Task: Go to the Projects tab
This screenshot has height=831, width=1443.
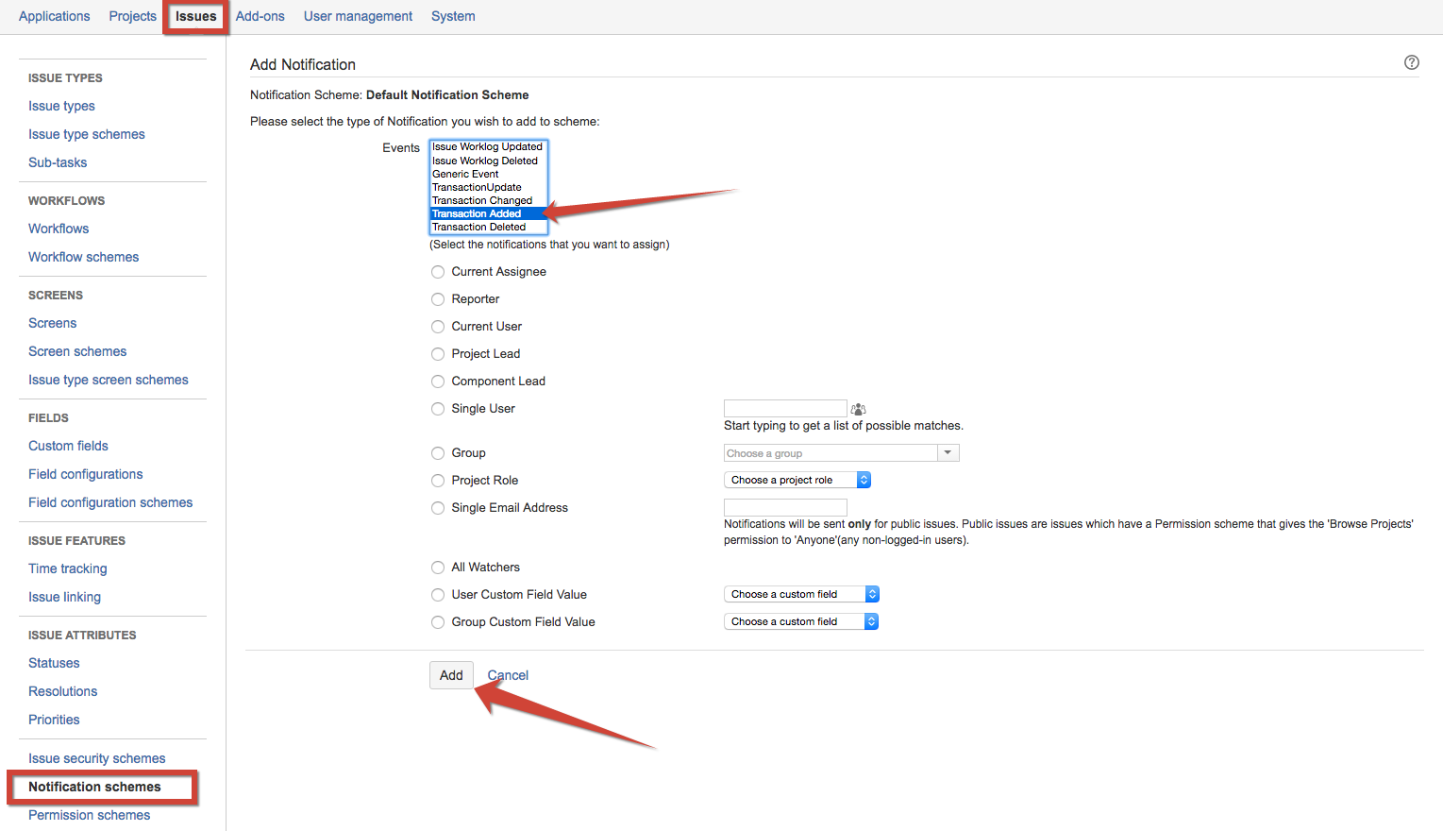Action: pos(132,16)
